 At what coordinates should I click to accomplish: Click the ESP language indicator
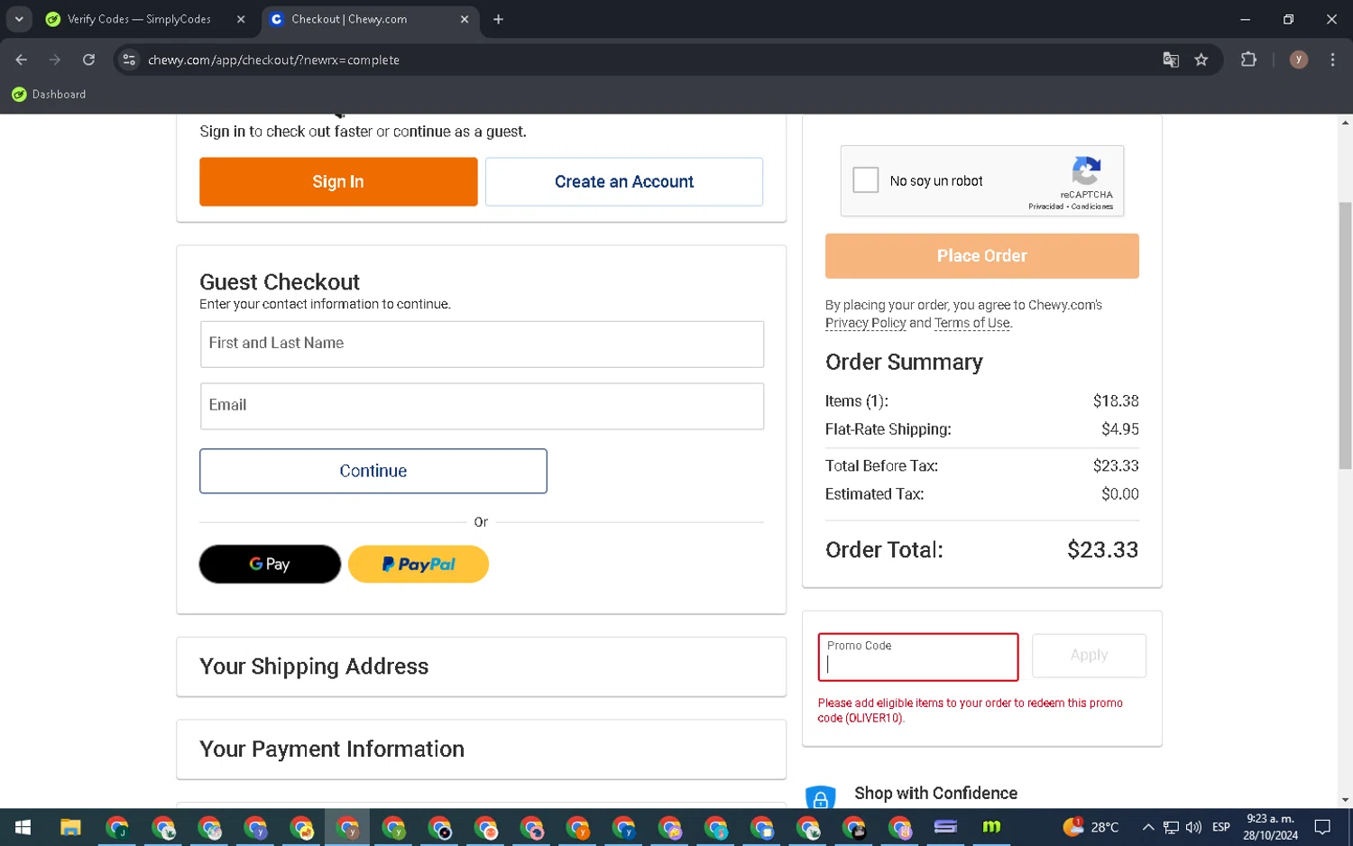click(1220, 827)
